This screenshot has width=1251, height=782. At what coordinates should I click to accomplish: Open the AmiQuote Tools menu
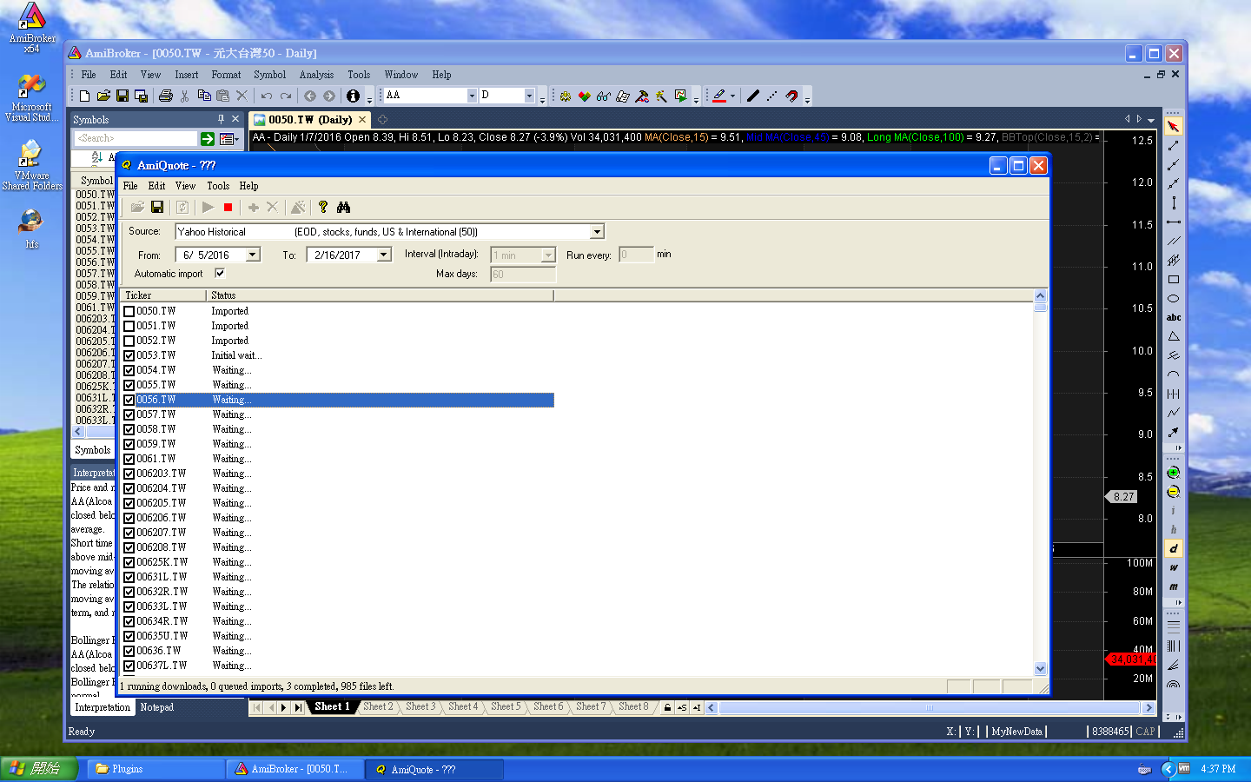pyautogui.click(x=218, y=186)
